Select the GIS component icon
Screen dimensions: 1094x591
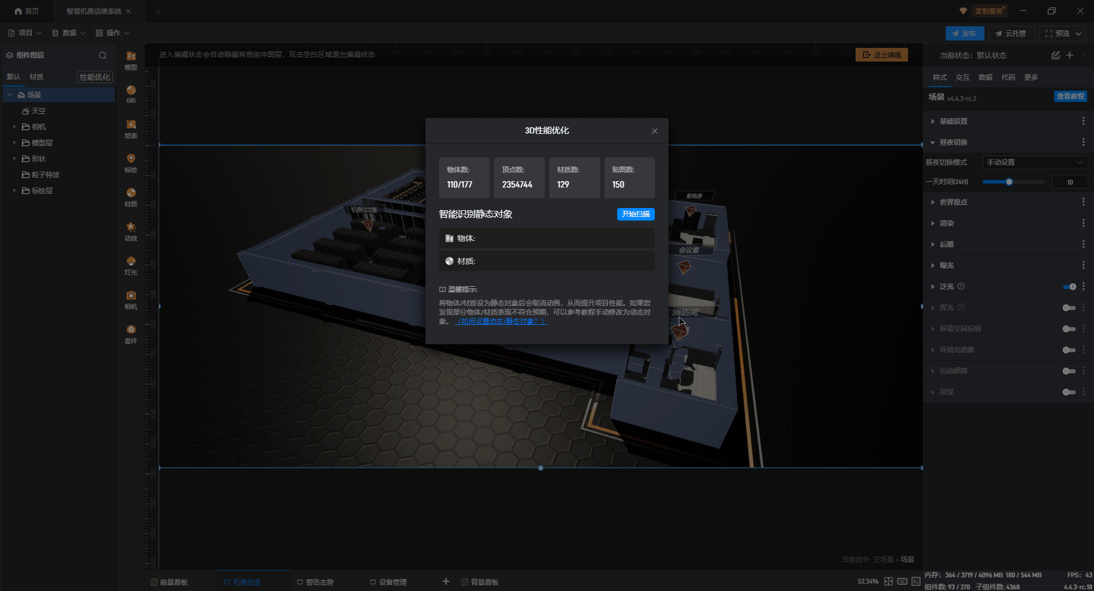pyautogui.click(x=131, y=93)
